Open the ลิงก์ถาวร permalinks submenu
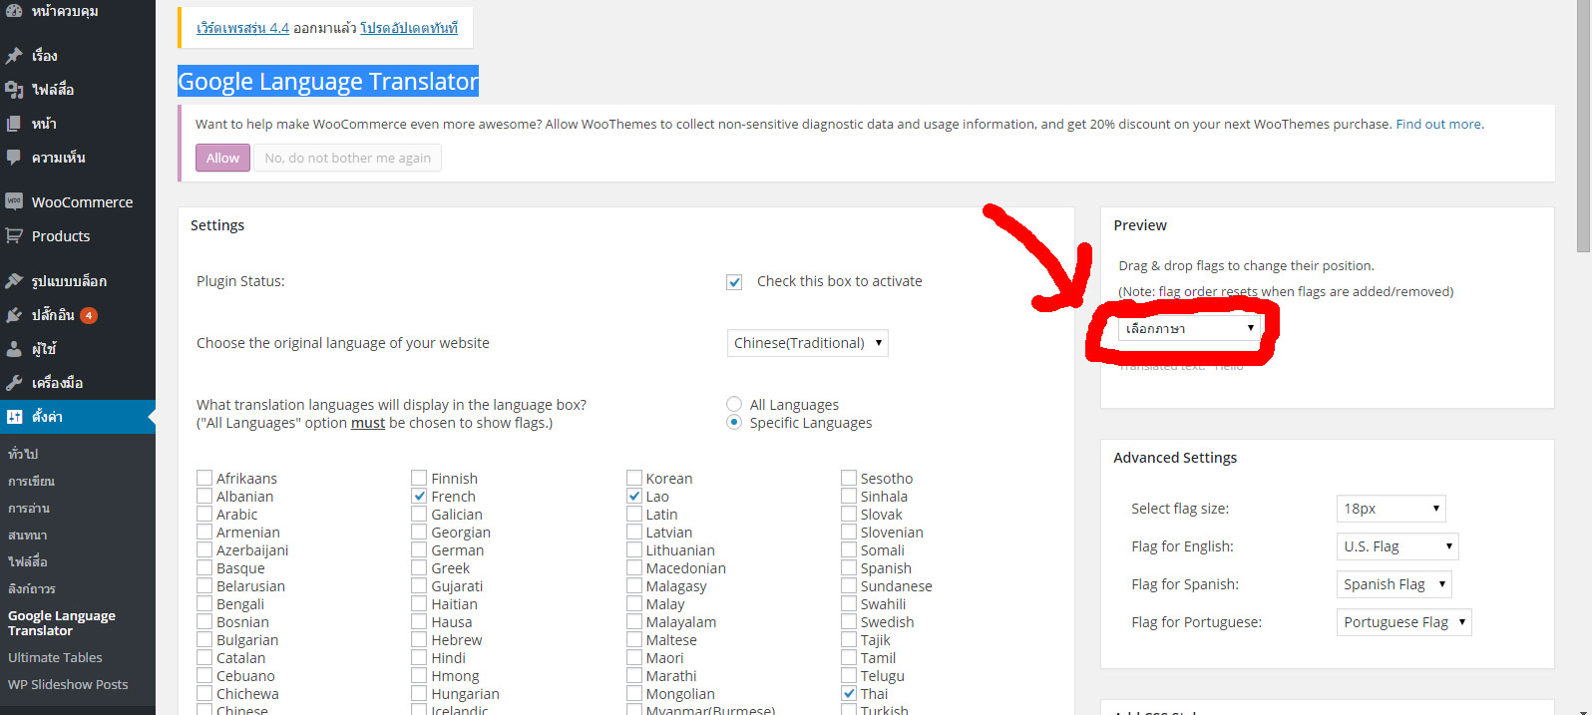The height and width of the screenshot is (715, 1592). pyautogui.click(x=32, y=588)
